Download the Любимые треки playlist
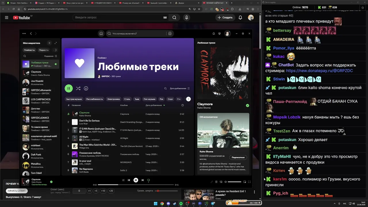Image resolution: width=368 pixels, height=207 pixels. [86, 89]
